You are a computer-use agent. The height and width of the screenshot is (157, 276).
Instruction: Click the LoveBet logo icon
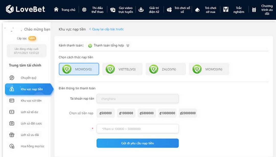10,9
